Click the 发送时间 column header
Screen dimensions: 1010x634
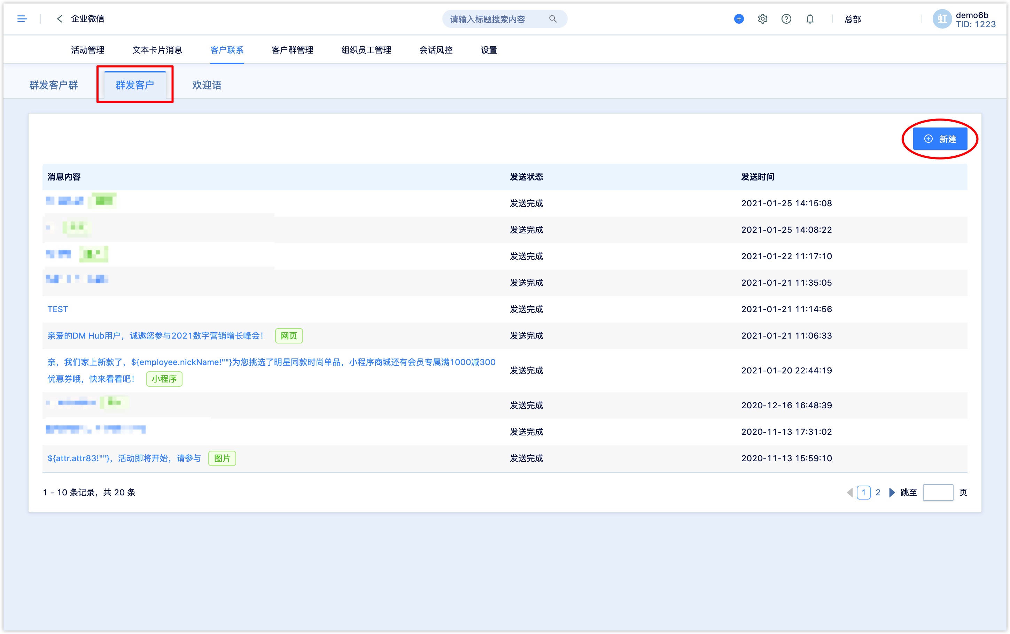coord(758,177)
